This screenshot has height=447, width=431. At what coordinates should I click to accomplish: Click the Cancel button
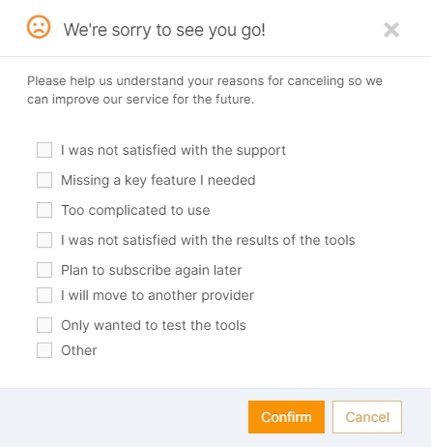click(367, 417)
